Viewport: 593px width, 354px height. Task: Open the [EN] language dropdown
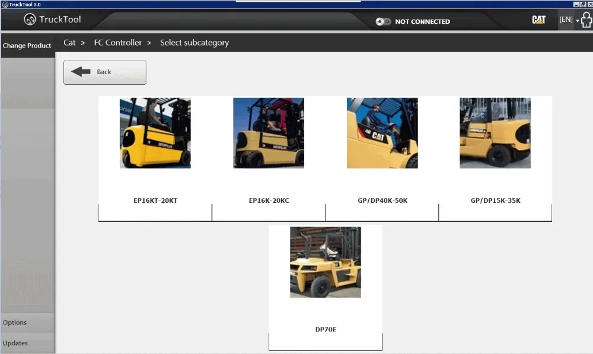pos(566,20)
